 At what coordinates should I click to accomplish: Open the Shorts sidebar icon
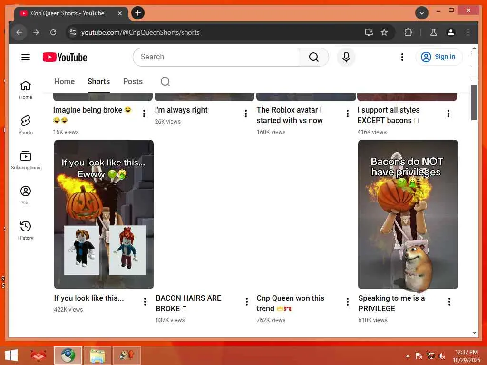coord(26,125)
